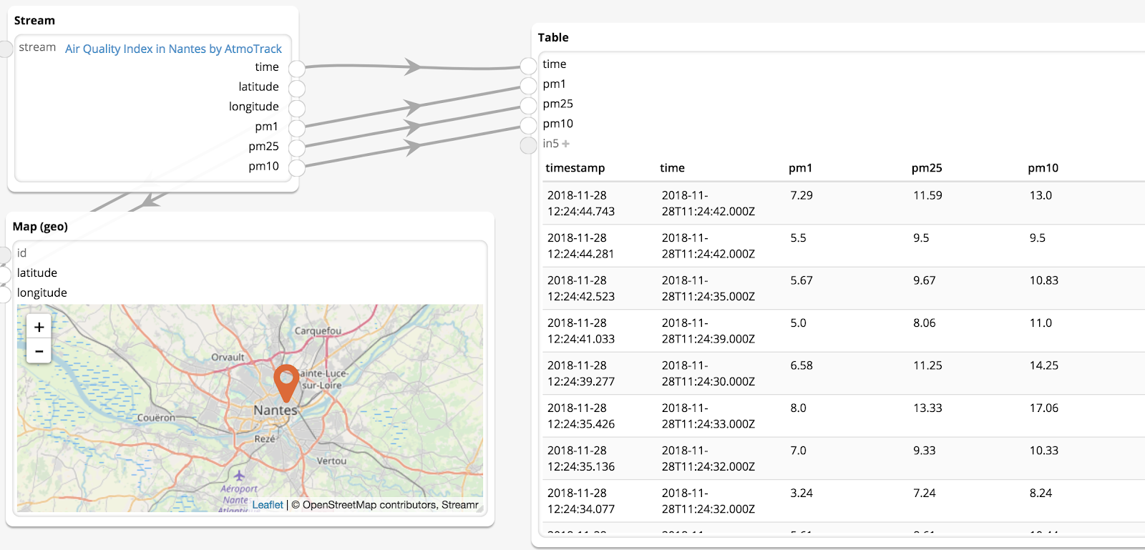Image resolution: width=1145 pixels, height=550 pixels.
Task: Click time cell 2018-11-28T11:24:30.000Z
Action: (708, 373)
